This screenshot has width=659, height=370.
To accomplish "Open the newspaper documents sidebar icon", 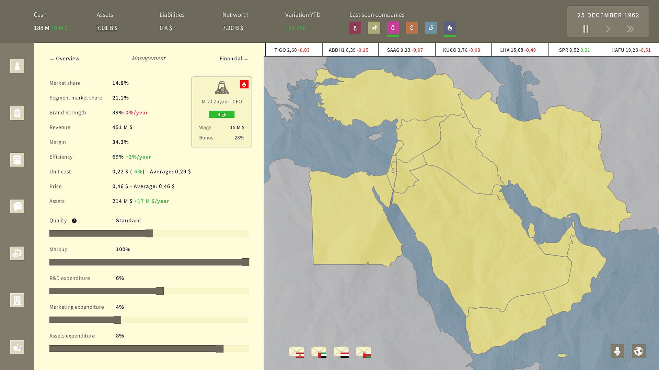I will click(x=17, y=207).
